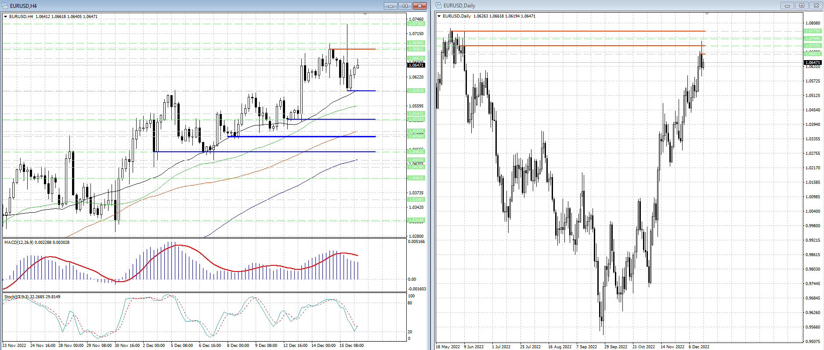
Task: Expand the triangle beside the EURUSD,Daily label
Action: click(439, 16)
